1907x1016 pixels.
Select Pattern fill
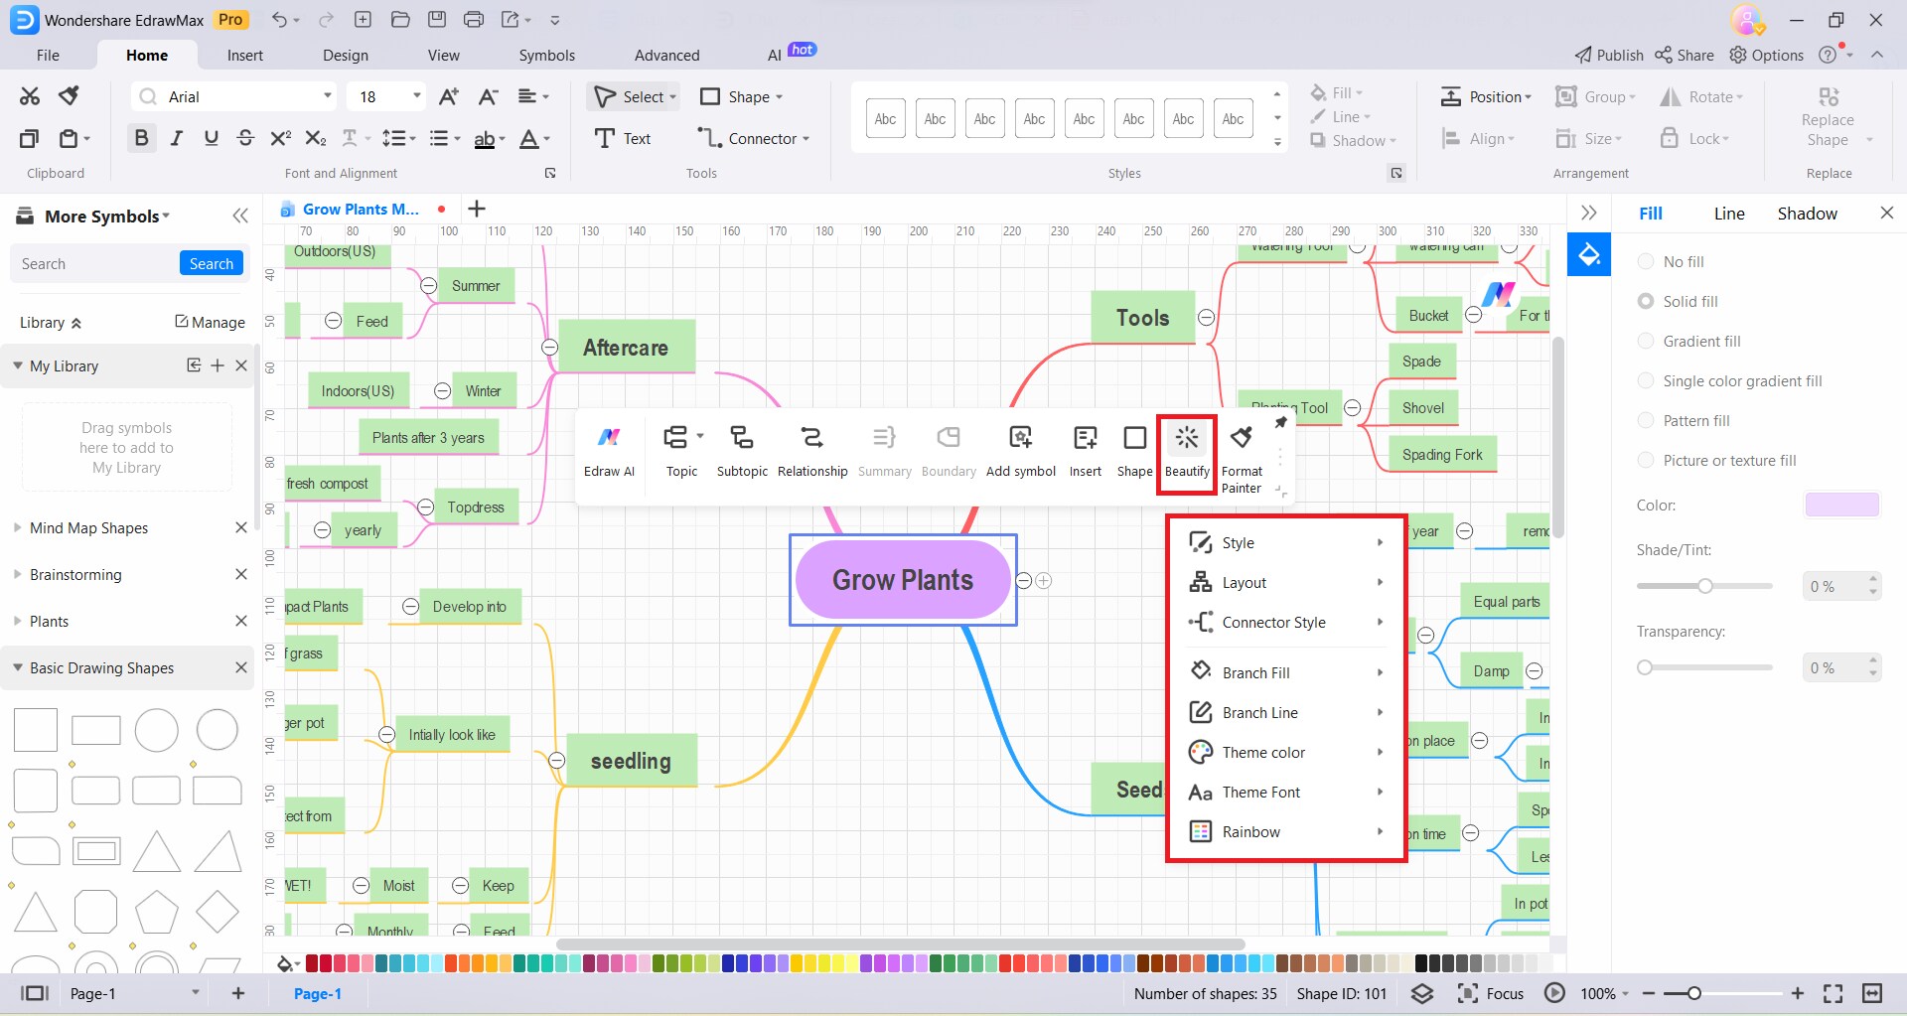[1684, 421]
